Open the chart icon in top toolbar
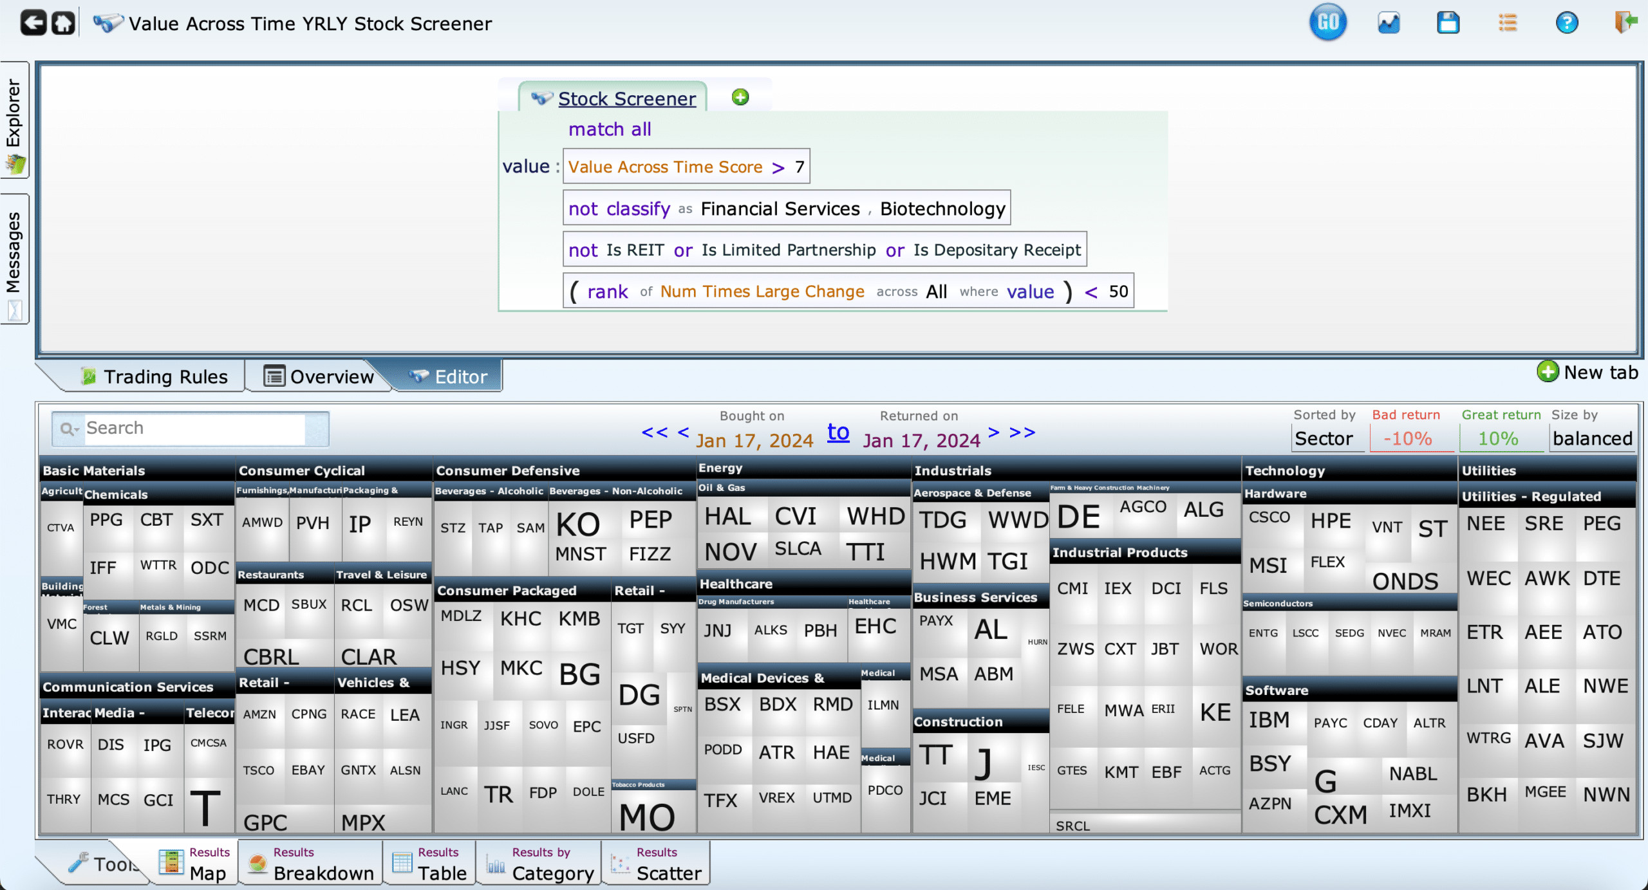Image resolution: width=1648 pixels, height=890 pixels. tap(1389, 23)
